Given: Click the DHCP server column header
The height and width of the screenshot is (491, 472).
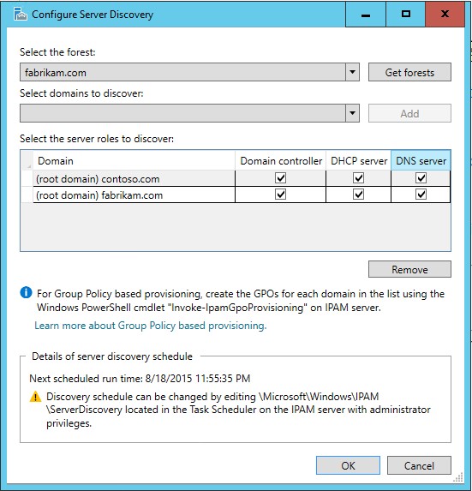Looking at the screenshot, I should pyautogui.click(x=359, y=160).
